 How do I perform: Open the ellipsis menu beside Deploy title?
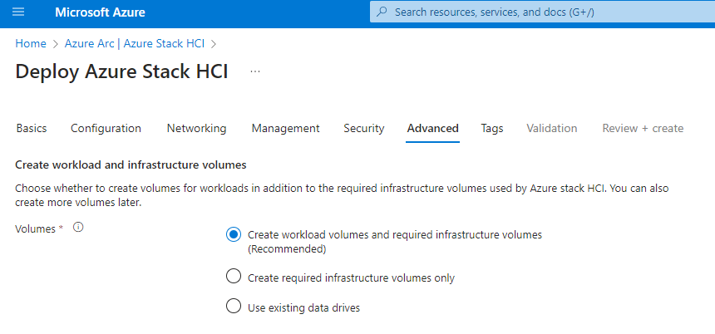click(255, 72)
